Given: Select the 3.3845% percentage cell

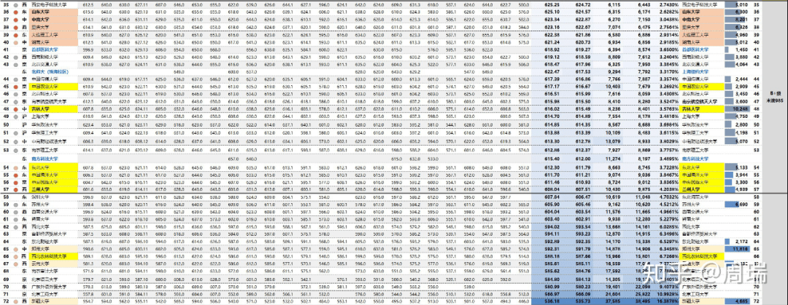Looking at the screenshot, I should tap(666, 64).
